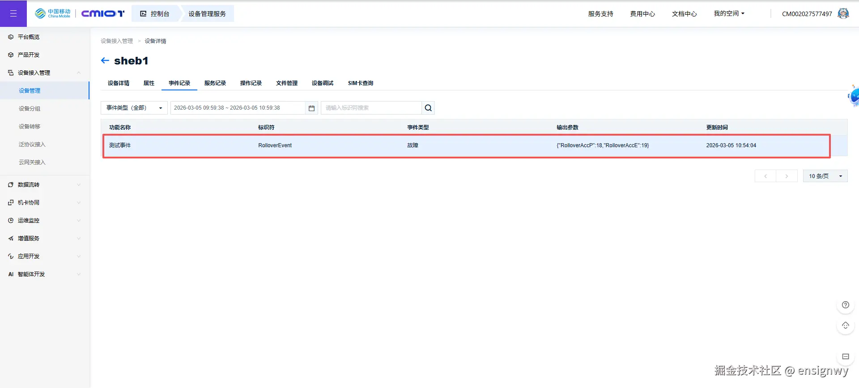Viewport: 859px width, 388px height.
Task: Click 设备接入管理 breadcrumb link
Action: [117, 41]
